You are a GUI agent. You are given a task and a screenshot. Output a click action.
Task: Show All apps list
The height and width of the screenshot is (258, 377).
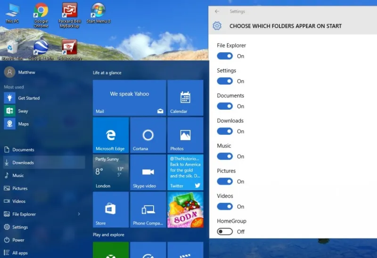pos(44,253)
